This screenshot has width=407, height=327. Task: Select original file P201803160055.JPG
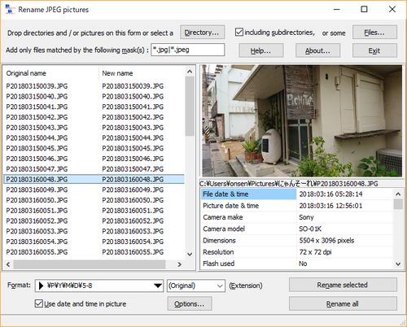coord(37,252)
